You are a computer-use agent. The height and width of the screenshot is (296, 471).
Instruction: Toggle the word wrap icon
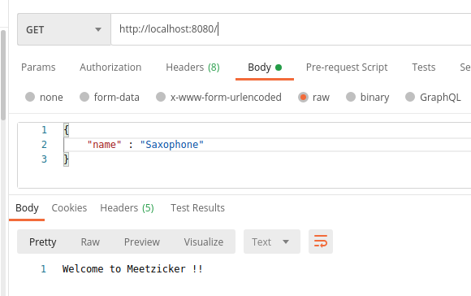(321, 242)
